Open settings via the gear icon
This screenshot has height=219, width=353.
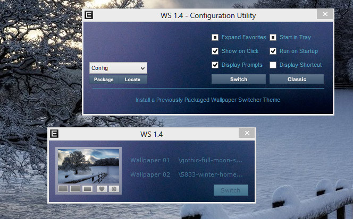(114, 189)
